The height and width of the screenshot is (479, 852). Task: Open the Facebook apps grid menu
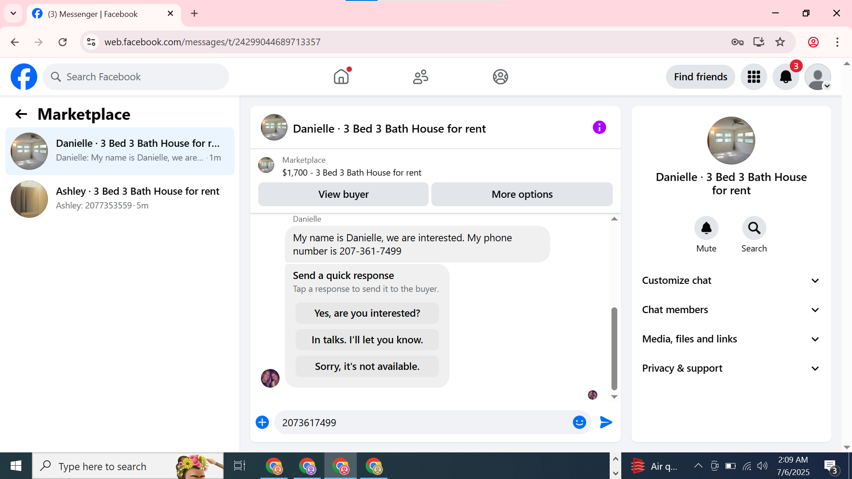coord(753,77)
